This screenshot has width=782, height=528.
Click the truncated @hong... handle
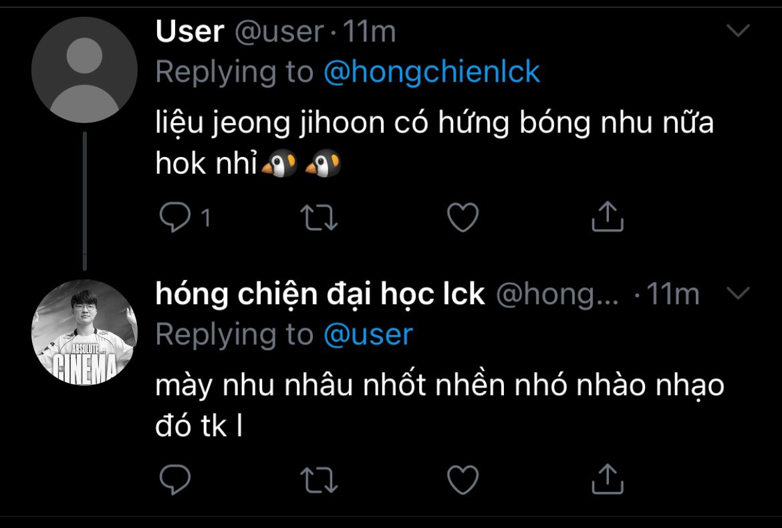pyautogui.click(x=557, y=295)
